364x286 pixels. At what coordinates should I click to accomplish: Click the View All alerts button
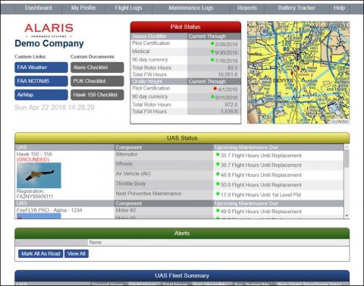pyautogui.click(x=77, y=253)
